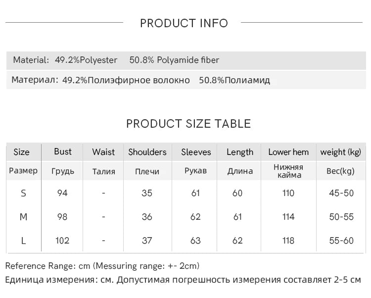Click the Length column header
The image size is (371, 298).
click(240, 152)
